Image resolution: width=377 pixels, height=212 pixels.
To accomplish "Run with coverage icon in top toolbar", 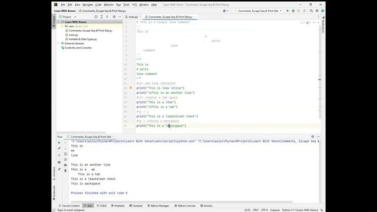I will 299,11.
